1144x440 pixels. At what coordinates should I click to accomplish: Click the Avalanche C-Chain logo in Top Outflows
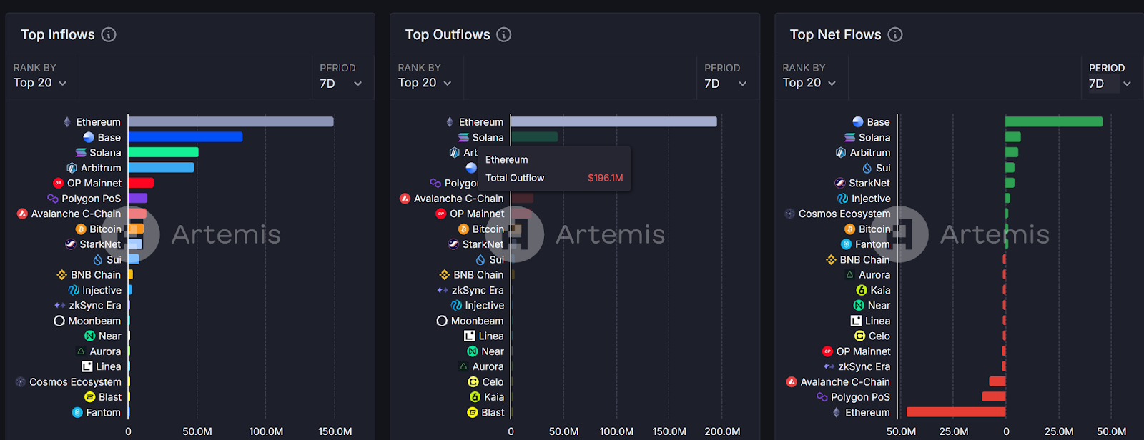coord(405,199)
